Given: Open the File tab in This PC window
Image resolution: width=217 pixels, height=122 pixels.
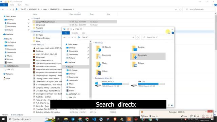Looking at the screenshot, I should 66,33.
